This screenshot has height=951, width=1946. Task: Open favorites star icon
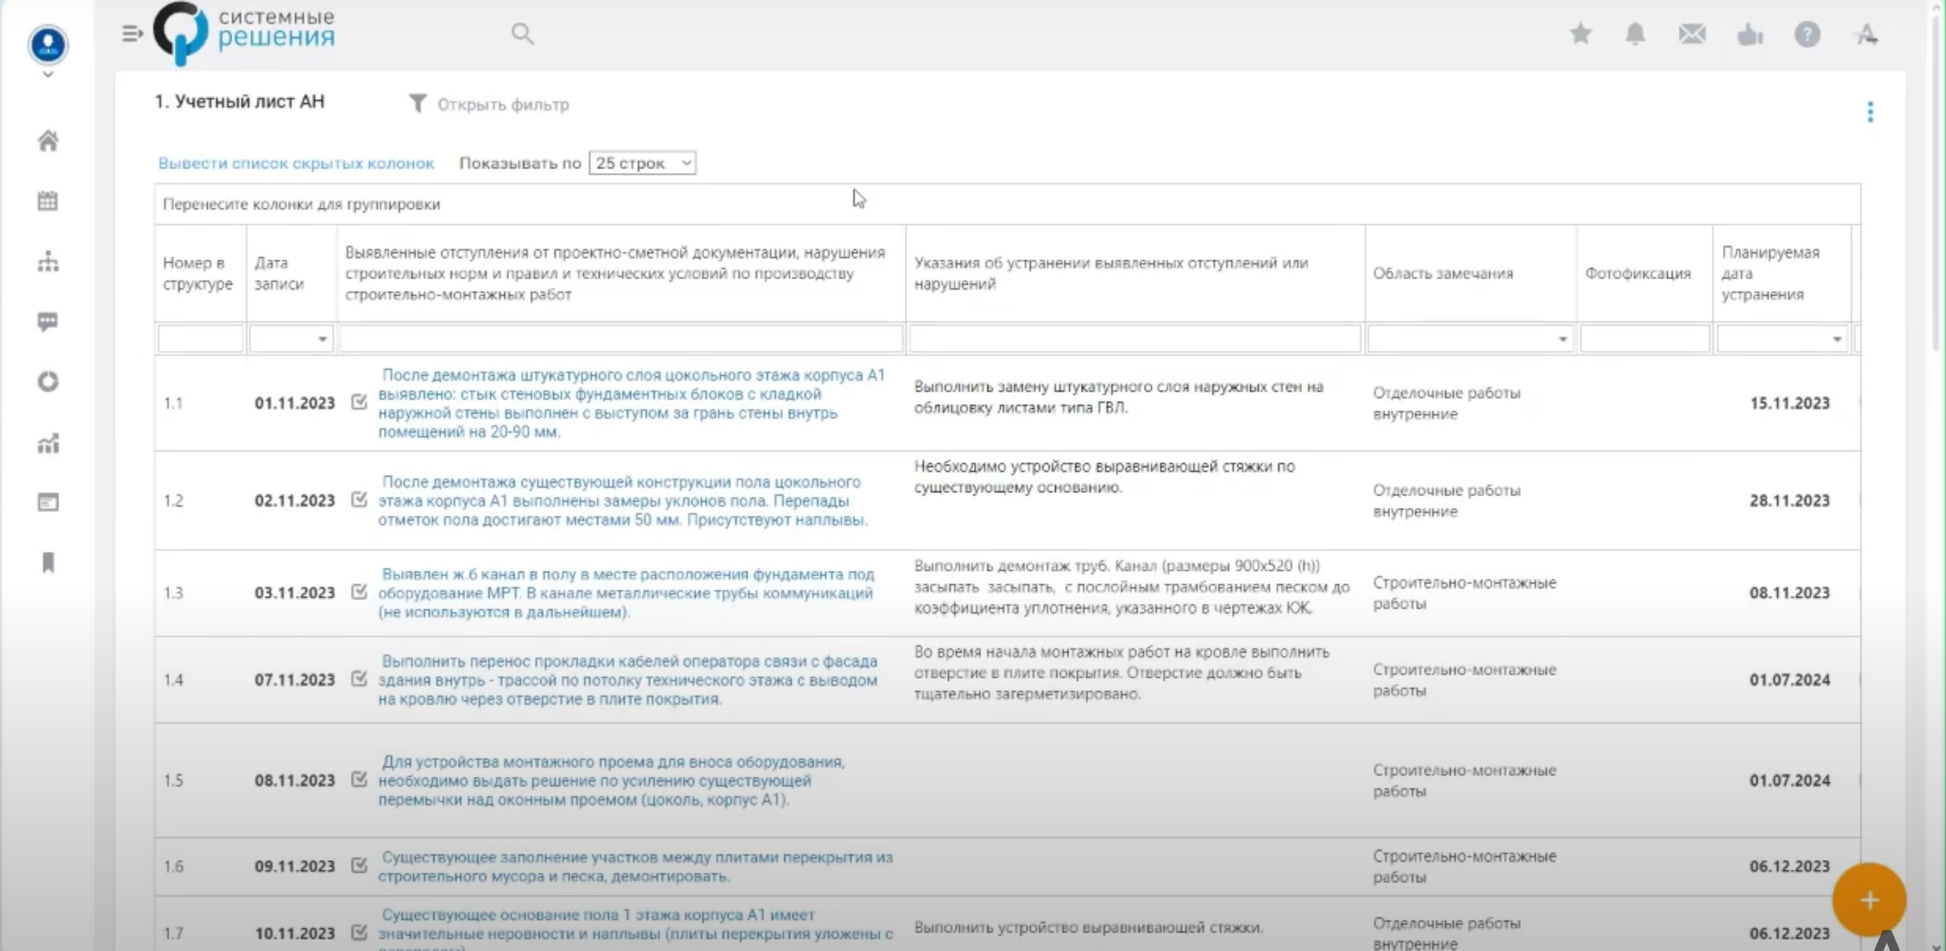coord(1580,34)
